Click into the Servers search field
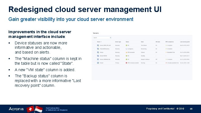This screenshot has height=113, width=201. pos(102,38)
